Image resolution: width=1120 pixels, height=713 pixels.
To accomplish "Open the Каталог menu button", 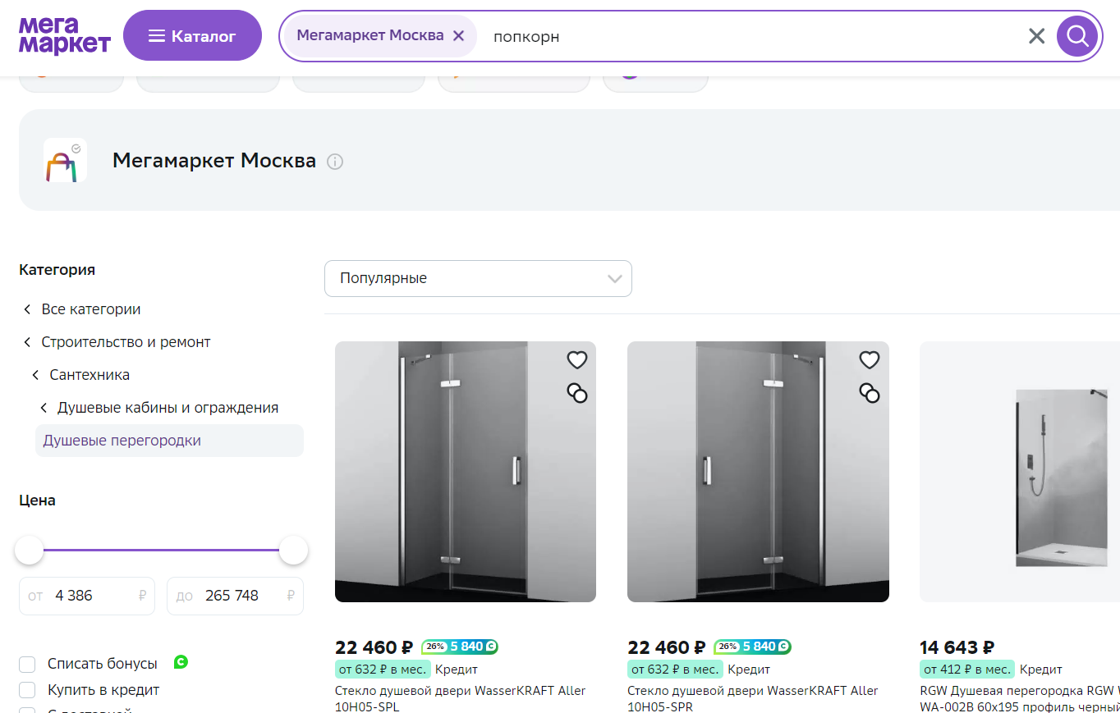I will point(192,35).
